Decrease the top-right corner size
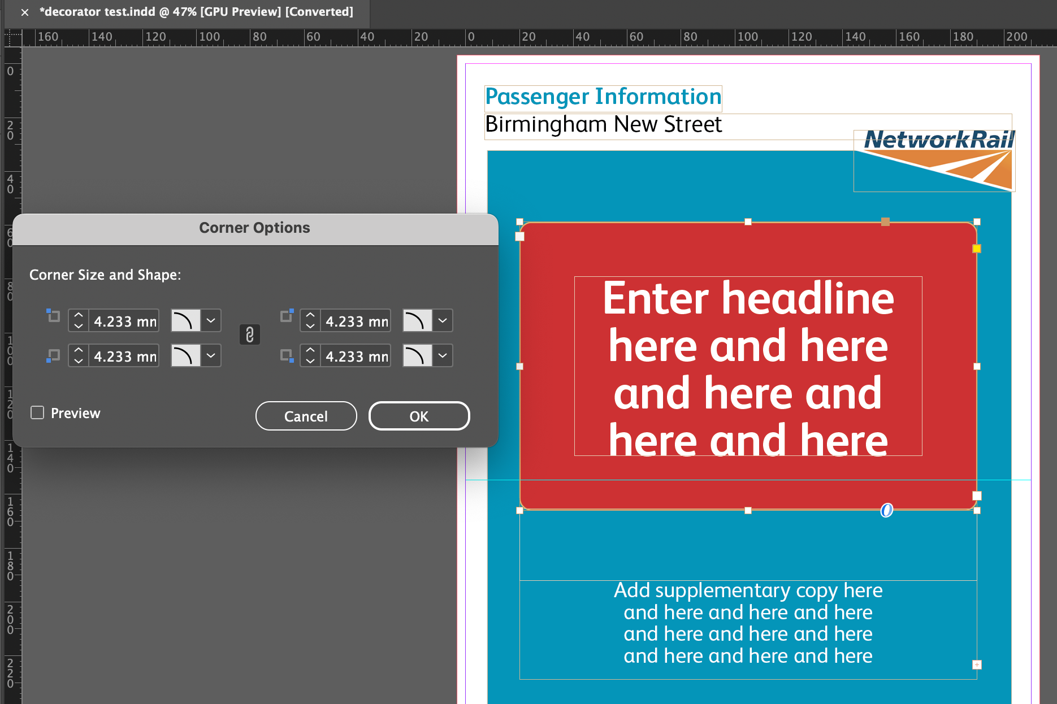This screenshot has height=704, width=1057. point(310,326)
